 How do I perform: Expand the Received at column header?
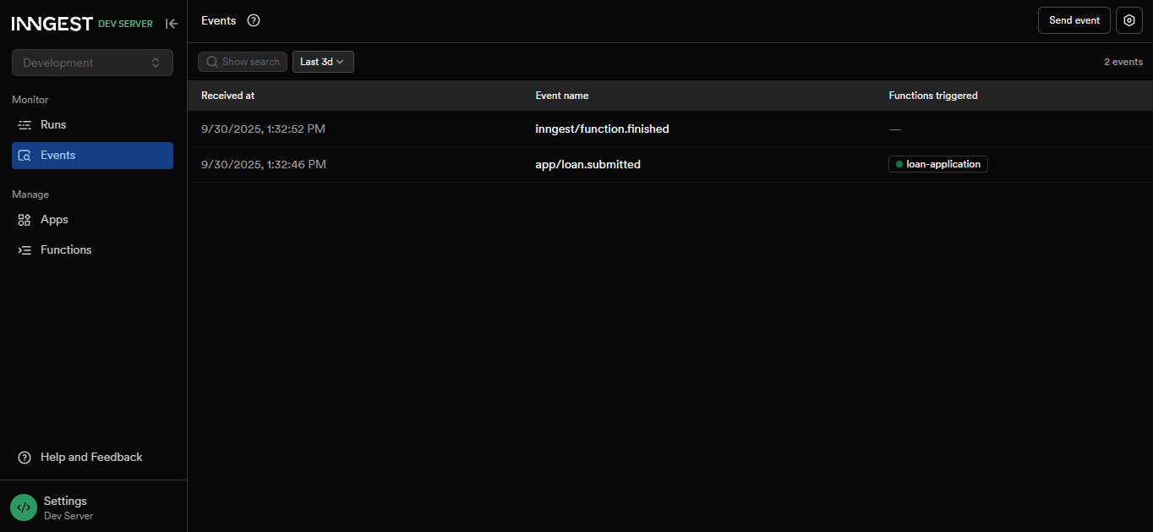tap(227, 96)
